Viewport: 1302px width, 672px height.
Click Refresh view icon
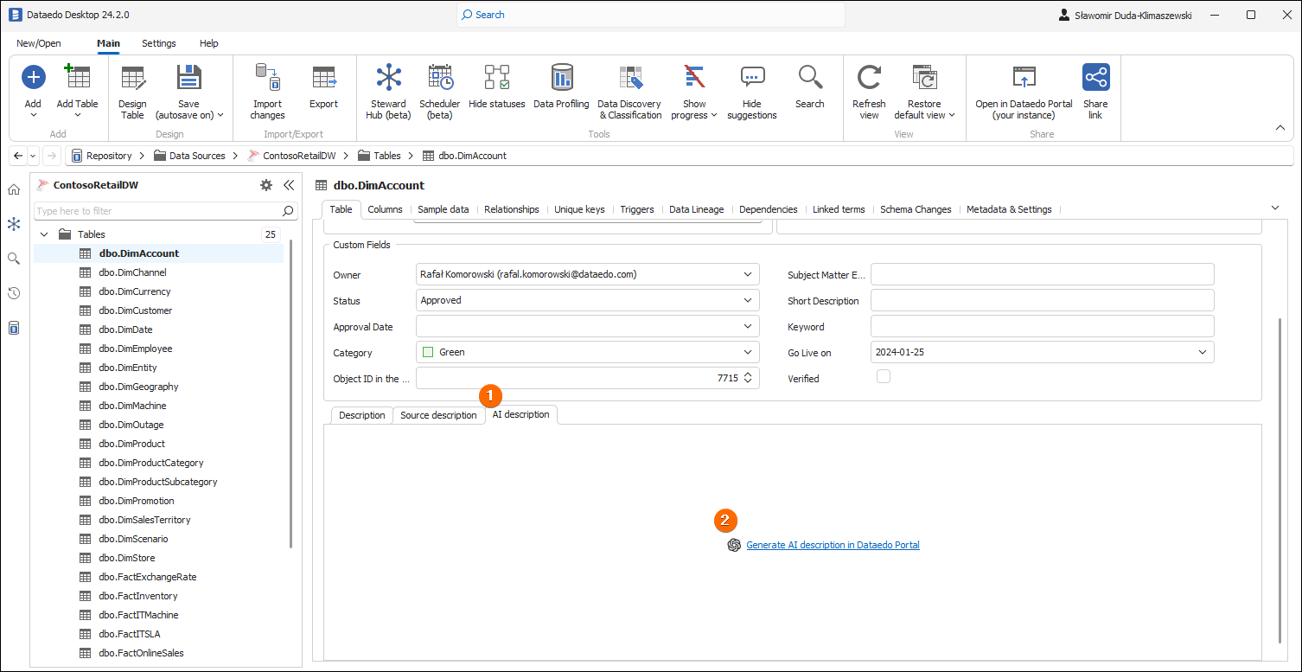[869, 77]
